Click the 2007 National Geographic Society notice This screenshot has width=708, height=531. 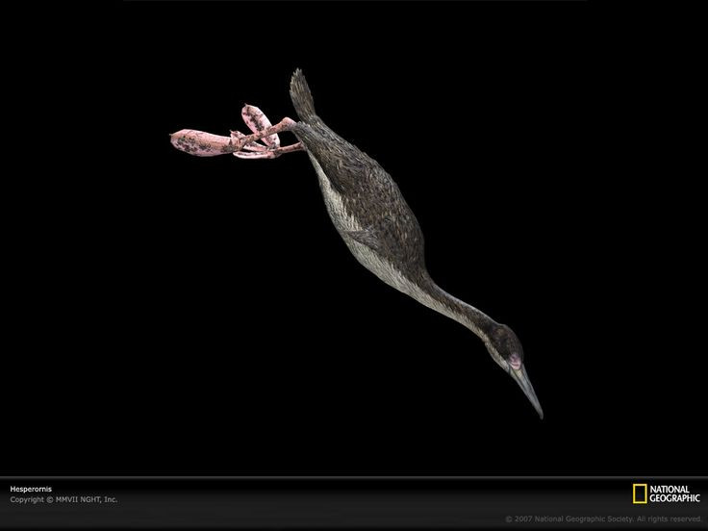click(x=603, y=518)
